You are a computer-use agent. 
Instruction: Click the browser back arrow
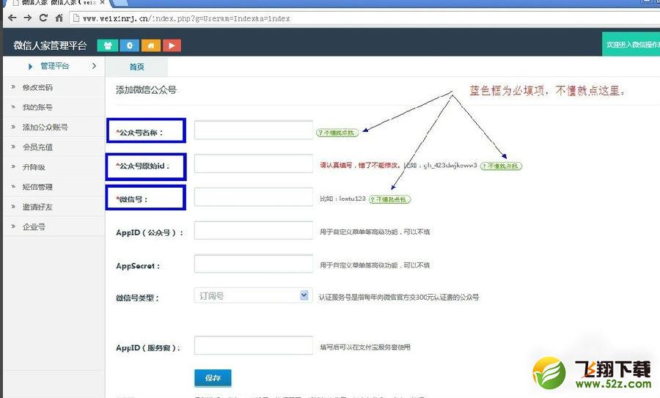click(x=12, y=18)
